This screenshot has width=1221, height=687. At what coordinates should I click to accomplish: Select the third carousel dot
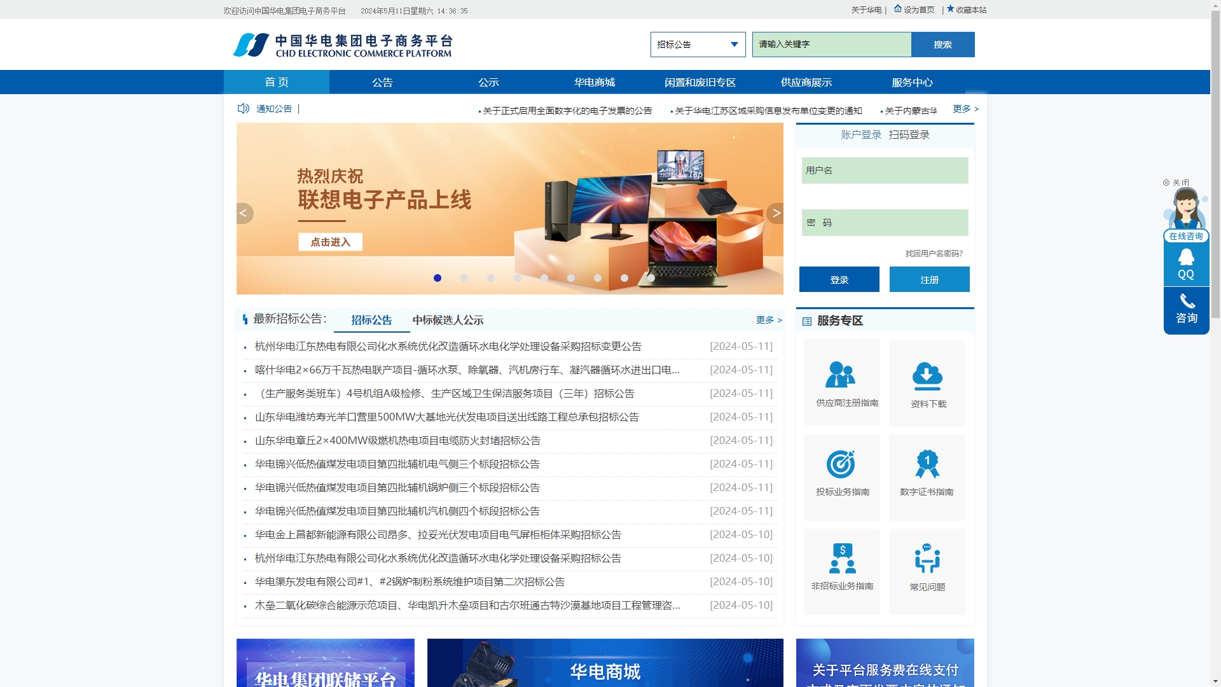(491, 278)
